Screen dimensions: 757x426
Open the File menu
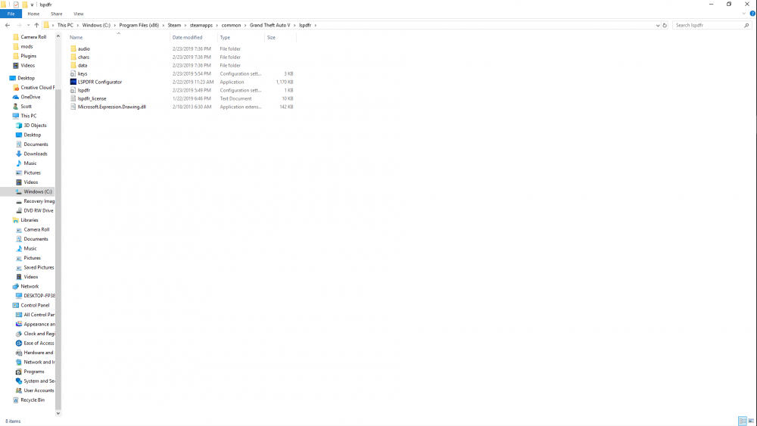pyautogui.click(x=11, y=14)
